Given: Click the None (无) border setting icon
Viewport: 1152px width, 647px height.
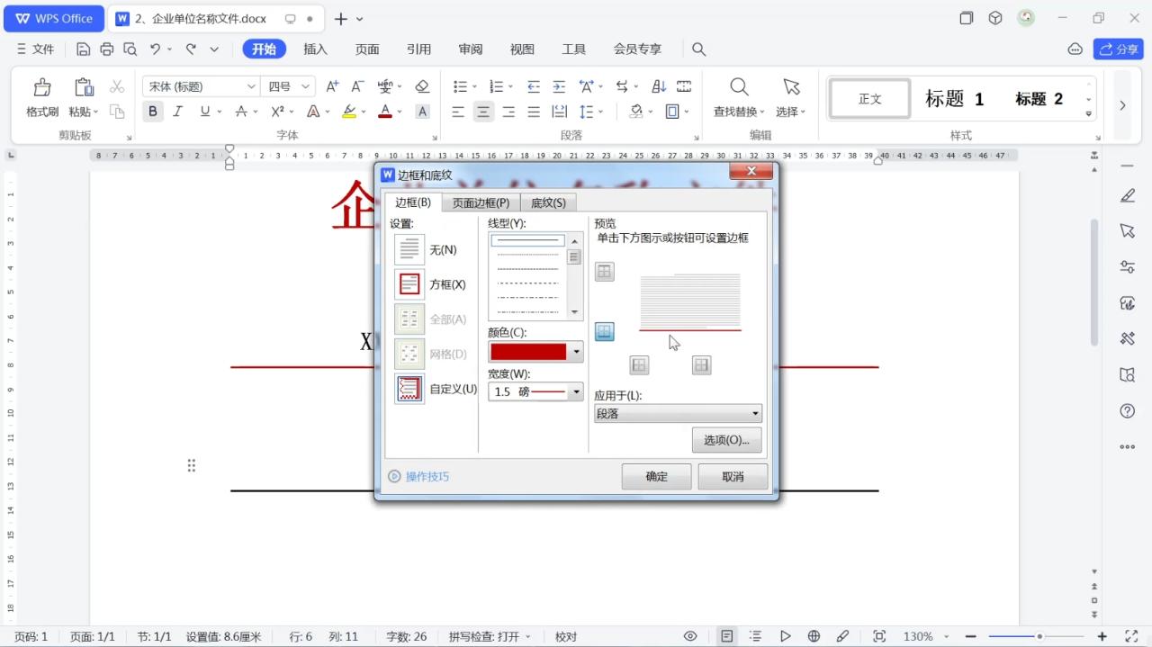Looking at the screenshot, I should [409, 249].
